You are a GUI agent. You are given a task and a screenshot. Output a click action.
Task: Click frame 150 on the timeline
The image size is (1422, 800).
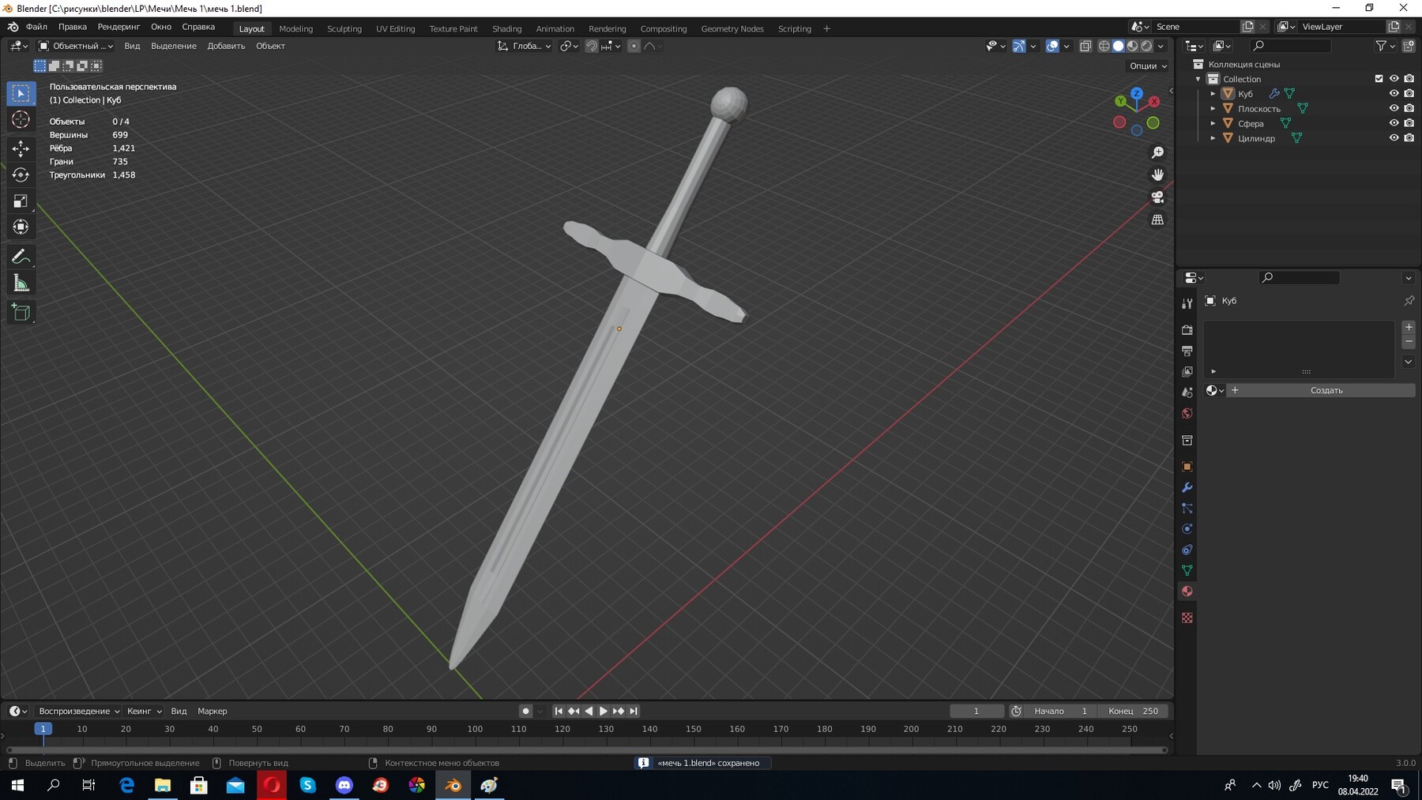(692, 730)
